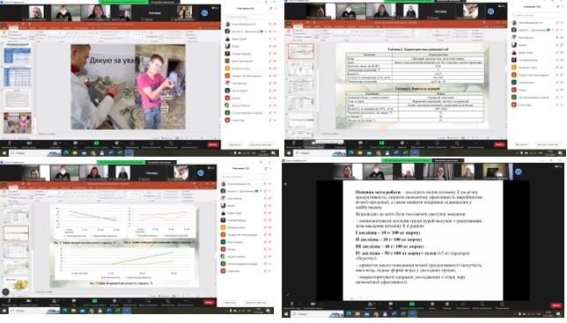This screenshot has width=567, height=323.
Task: Expand microphone options arrow under the text-only slide
Action: pyautogui.click(x=299, y=304)
